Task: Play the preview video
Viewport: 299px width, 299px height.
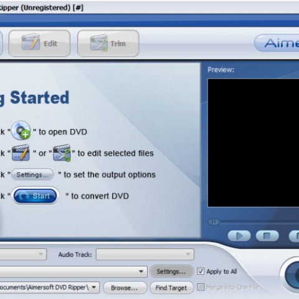Action: point(239,235)
